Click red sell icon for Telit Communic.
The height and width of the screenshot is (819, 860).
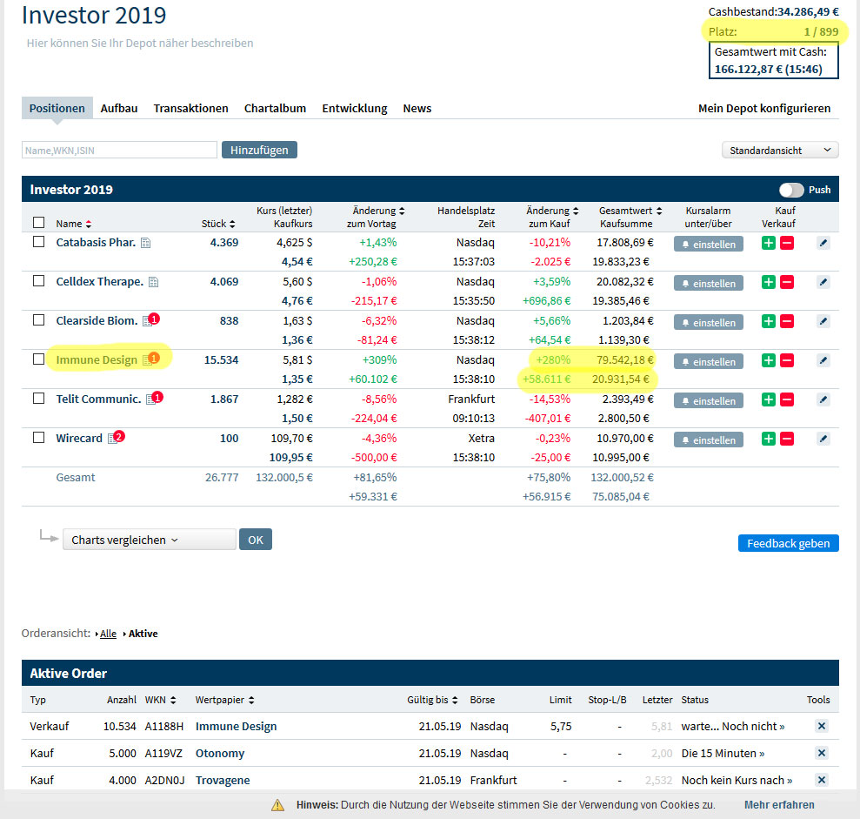coord(786,400)
